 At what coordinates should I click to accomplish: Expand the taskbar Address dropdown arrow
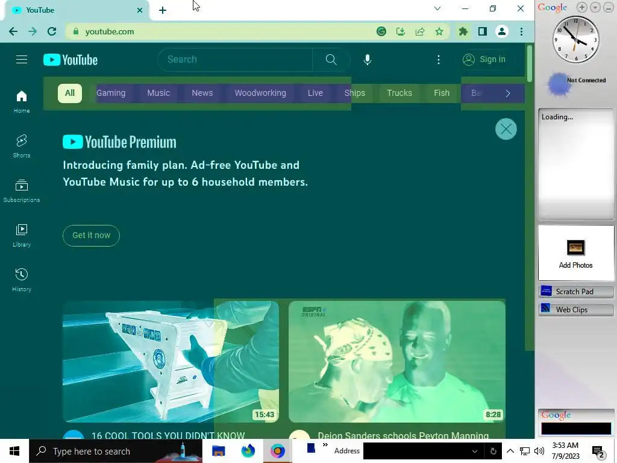tap(475, 451)
